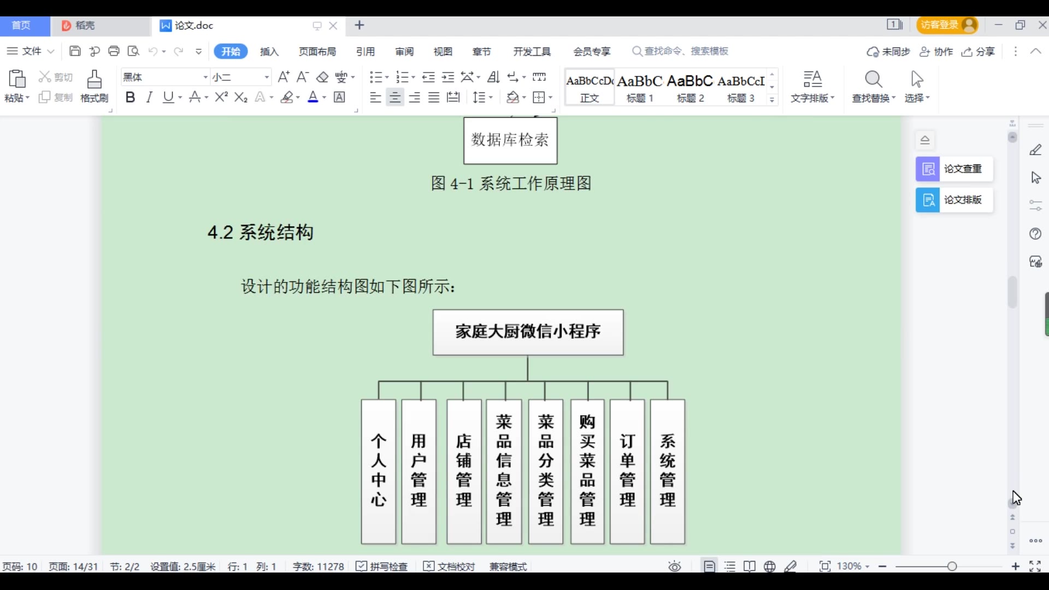
Task: Click the save document icon
Action: coord(75,51)
